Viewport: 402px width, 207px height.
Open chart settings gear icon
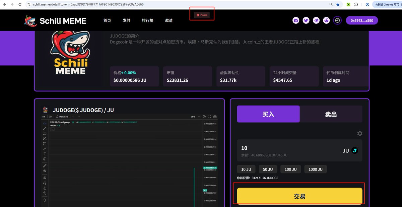coord(204,117)
